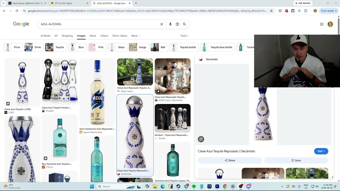The width and height of the screenshot is (340, 191).
Task: Apply the Glass filter chip
Action: (117, 47)
